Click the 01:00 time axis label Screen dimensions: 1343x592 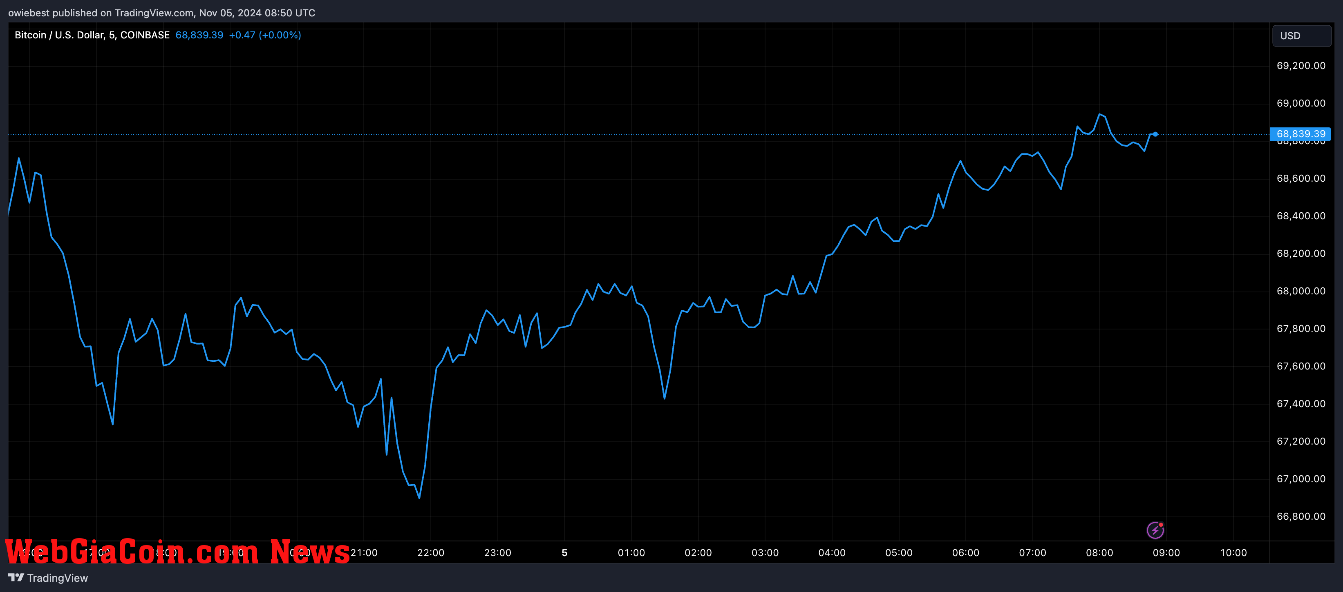pos(631,553)
